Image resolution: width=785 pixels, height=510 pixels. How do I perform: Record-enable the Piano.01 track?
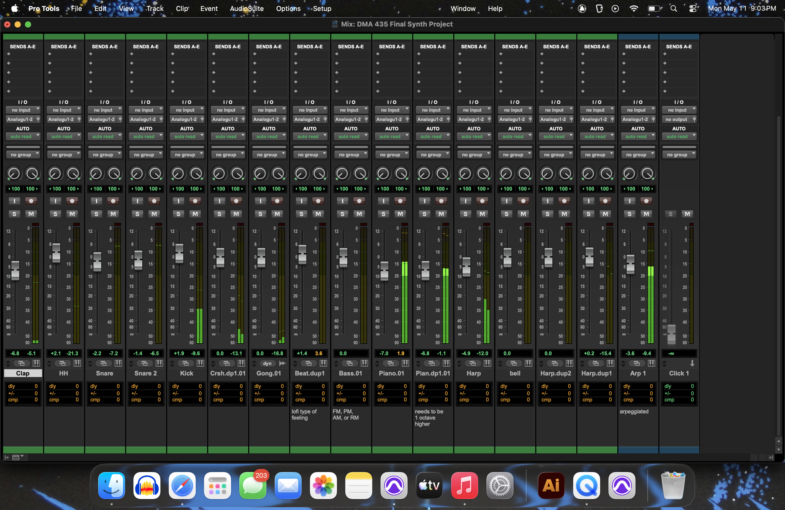point(400,201)
